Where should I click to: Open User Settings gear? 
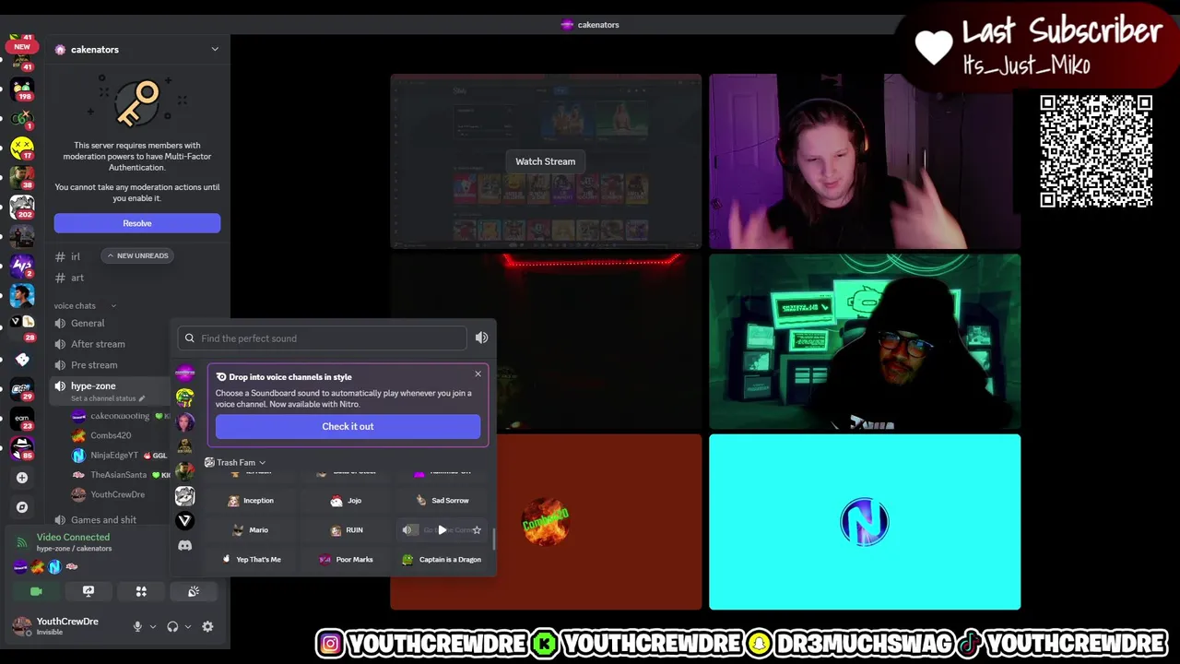207,626
